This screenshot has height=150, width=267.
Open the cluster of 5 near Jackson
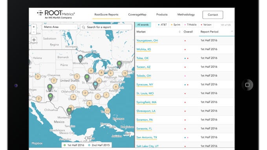pos(89,103)
